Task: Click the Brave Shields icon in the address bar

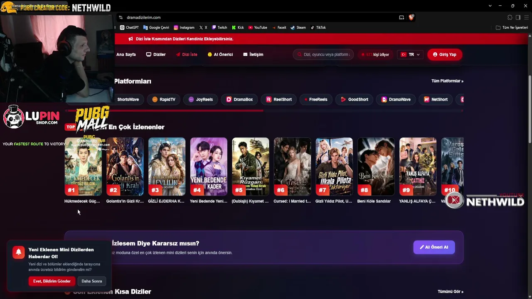Action: point(411,17)
